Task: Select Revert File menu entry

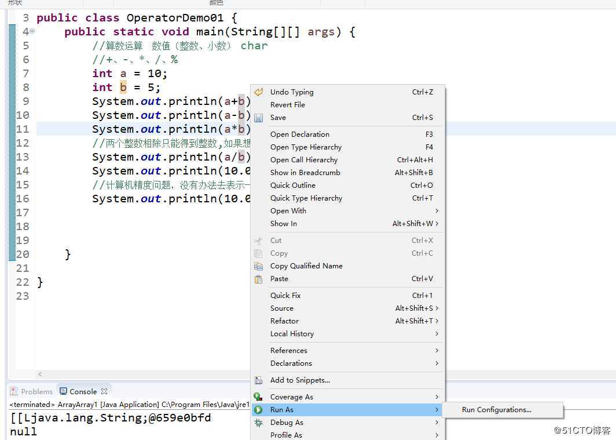Action: tap(348, 104)
